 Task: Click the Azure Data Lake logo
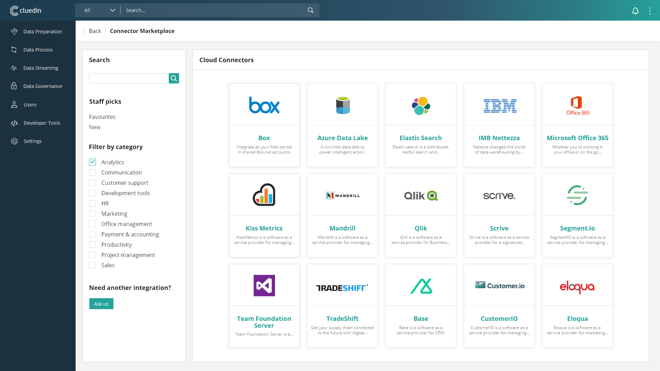point(343,105)
